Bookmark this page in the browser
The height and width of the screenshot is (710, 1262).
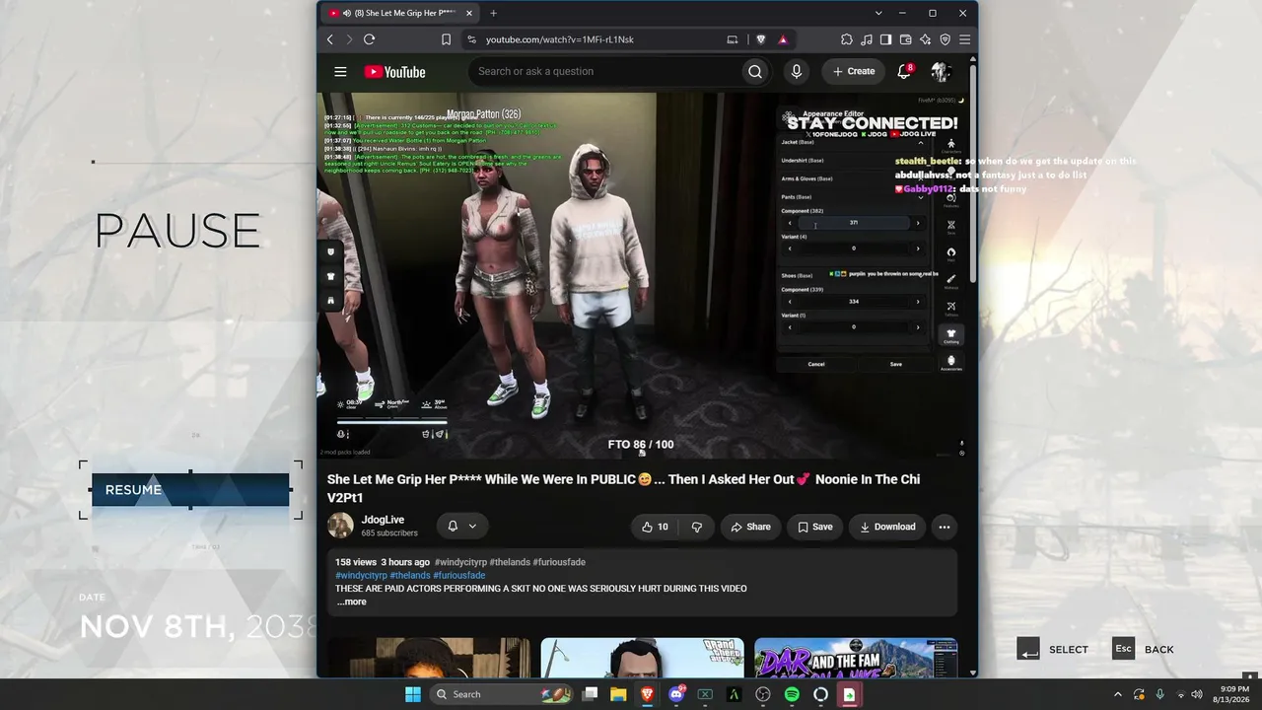click(446, 39)
